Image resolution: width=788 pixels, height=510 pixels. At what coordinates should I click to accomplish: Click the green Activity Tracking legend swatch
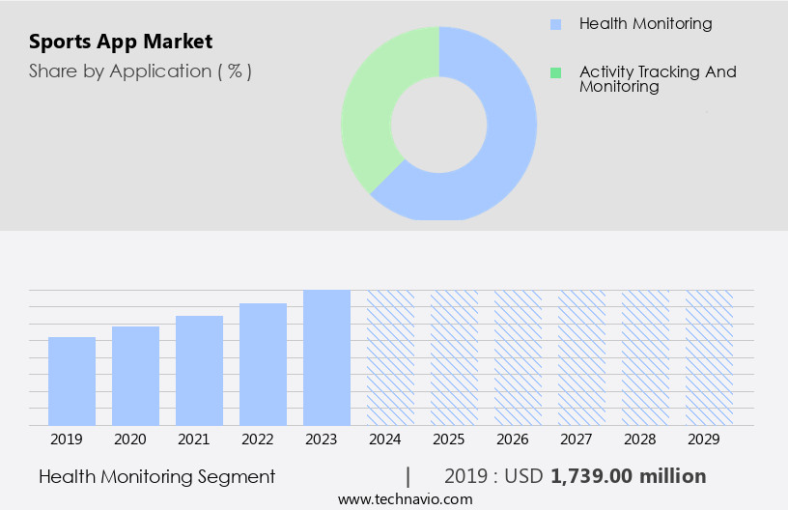tap(554, 72)
